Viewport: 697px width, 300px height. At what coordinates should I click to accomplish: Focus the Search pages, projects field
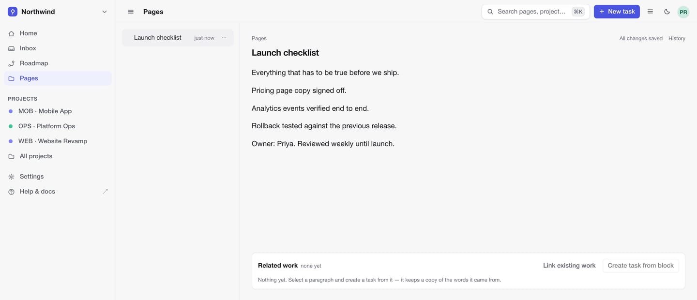(x=536, y=12)
